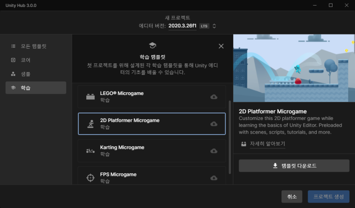Click the template list scrollbar
Image resolution: width=355 pixels, height=208 pixels.
point(230,137)
